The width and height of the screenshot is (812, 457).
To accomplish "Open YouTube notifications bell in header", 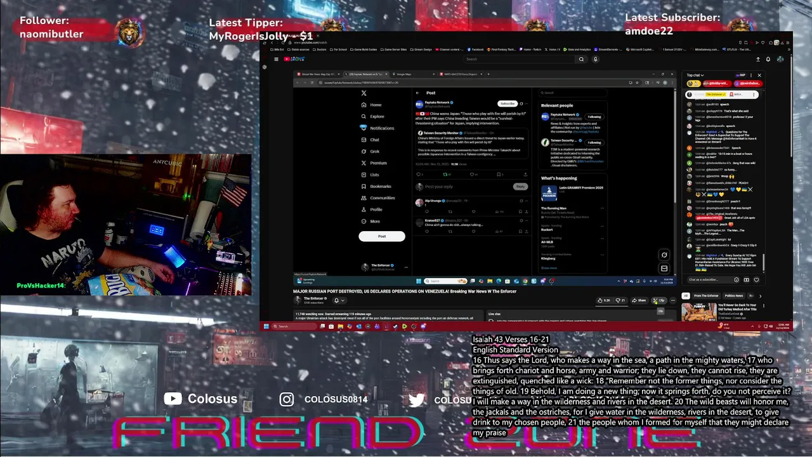I will pyautogui.click(x=768, y=59).
